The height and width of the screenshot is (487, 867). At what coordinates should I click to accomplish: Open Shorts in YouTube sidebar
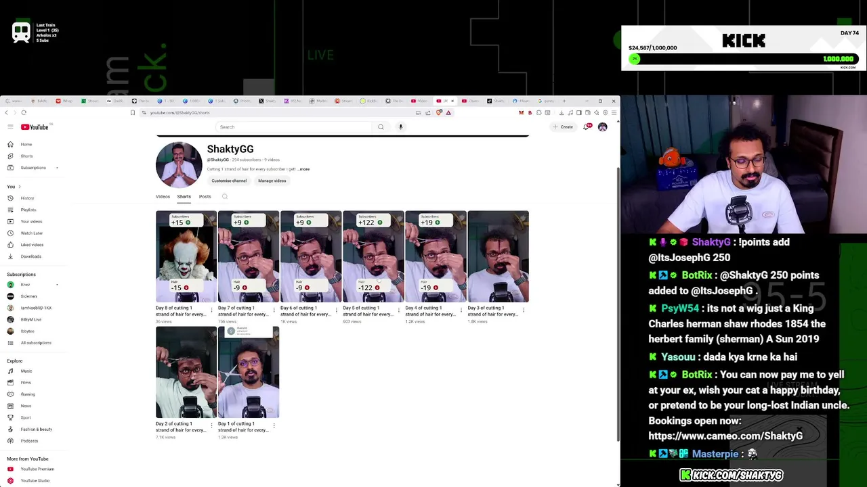(x=26, y=156)
